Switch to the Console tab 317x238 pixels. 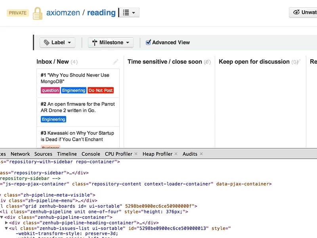pyautogui.click(x=91, y=154)
